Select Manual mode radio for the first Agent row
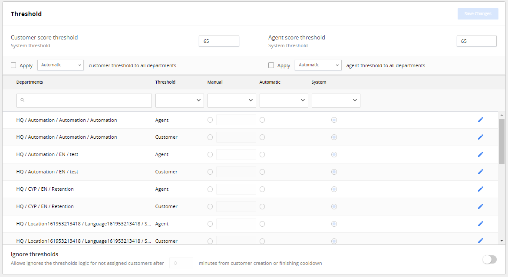 point(210,120)
